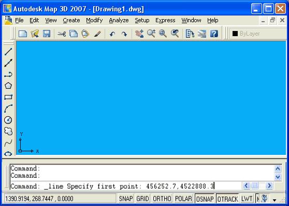
Task: Select the Revision Cloud tool
Action: point(8,131)
